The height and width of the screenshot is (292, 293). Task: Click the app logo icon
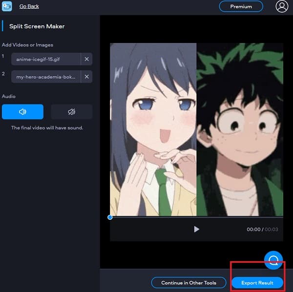7,6
